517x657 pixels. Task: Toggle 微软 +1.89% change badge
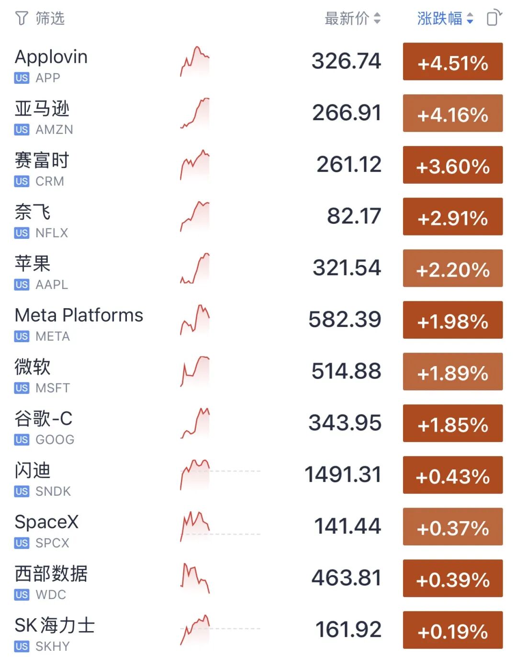[453, 371]
